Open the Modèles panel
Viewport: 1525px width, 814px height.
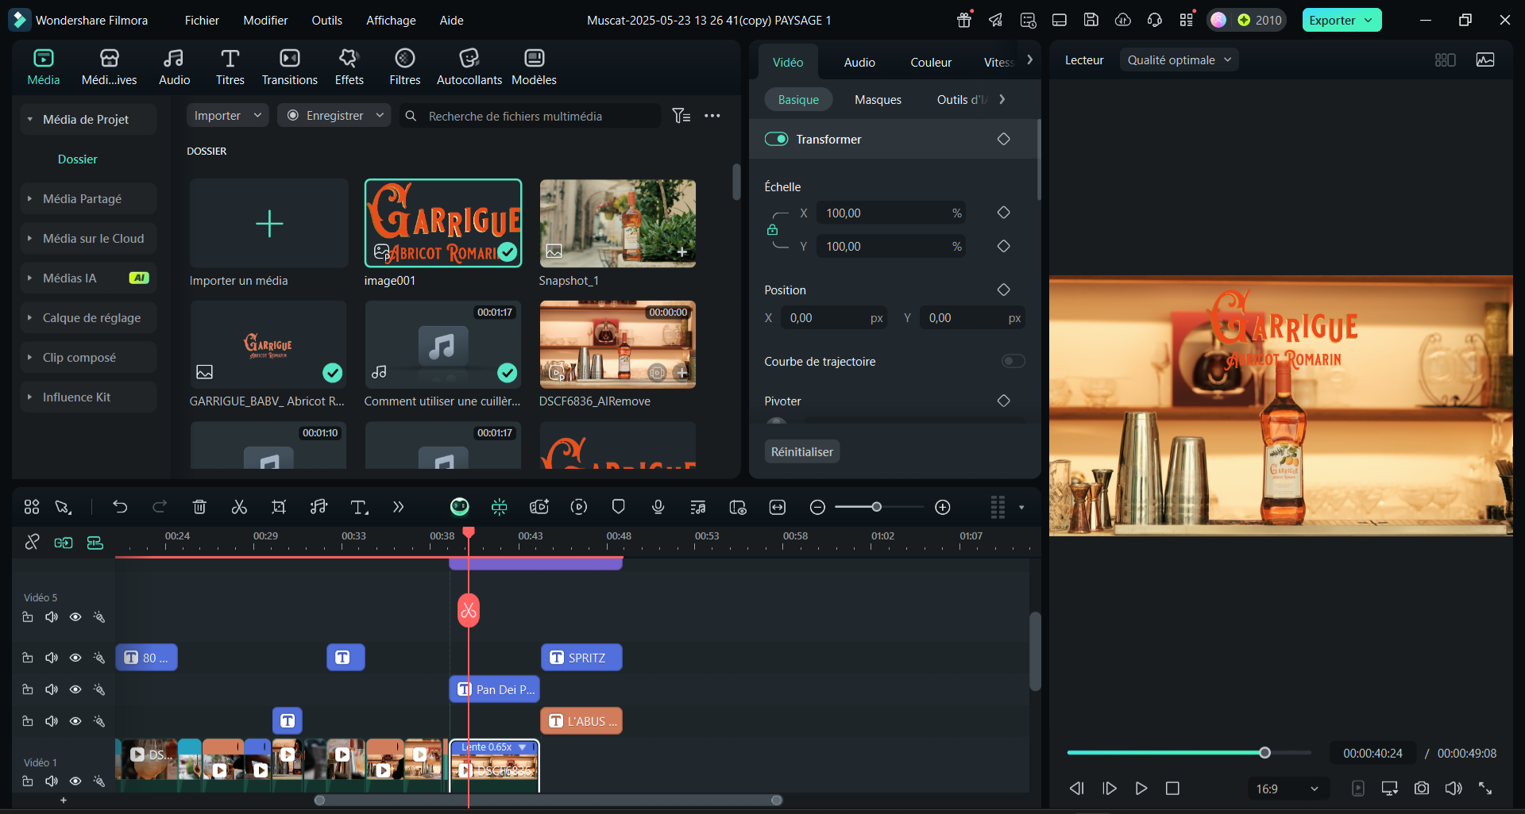534,67
